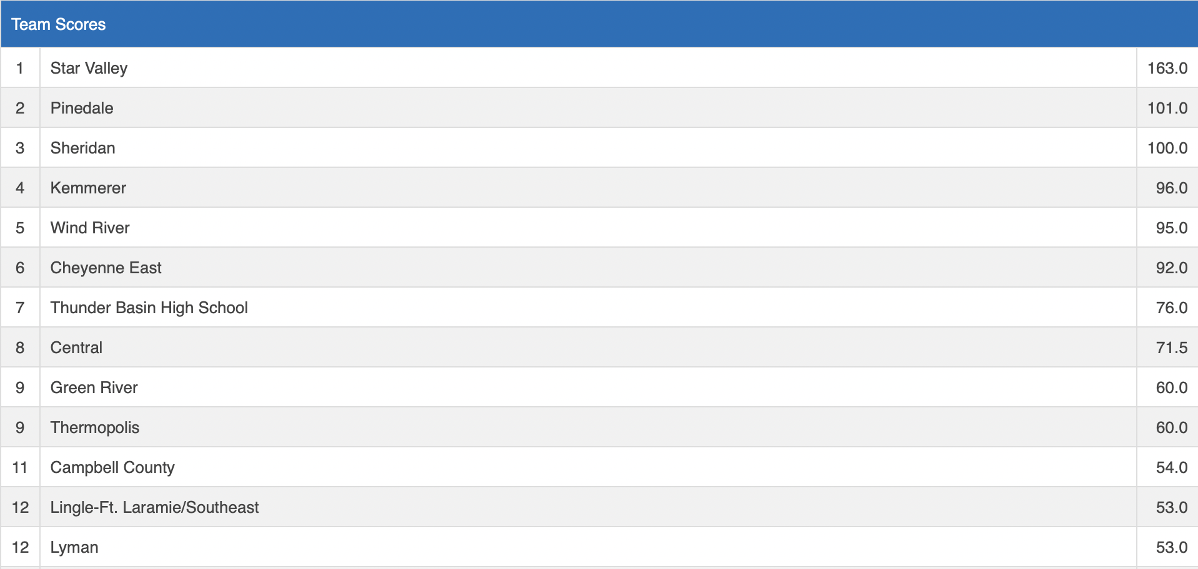The width and height of the screenshot is (1198, 569).
Task: Click Pinedale's score of 101.0
Action: (1167, 108)
